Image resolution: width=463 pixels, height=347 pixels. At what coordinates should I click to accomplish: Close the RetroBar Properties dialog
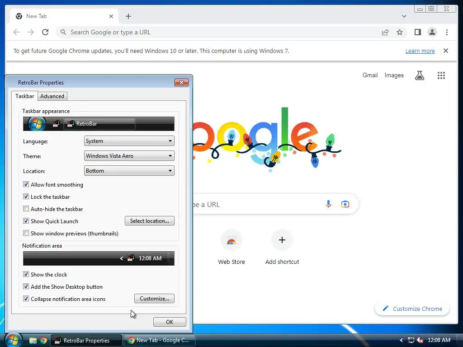tap(181, 82)
